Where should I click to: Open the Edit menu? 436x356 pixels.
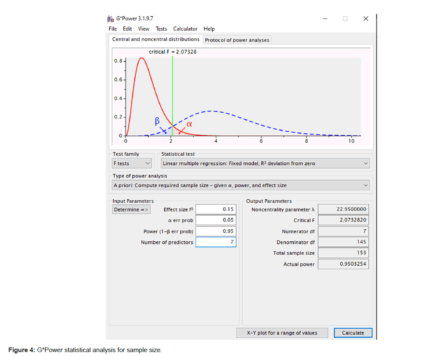[x=127, y=29]
